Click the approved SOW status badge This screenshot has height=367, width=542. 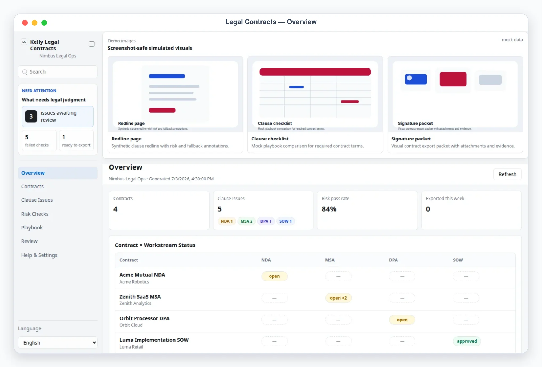[x=467, y=341]
